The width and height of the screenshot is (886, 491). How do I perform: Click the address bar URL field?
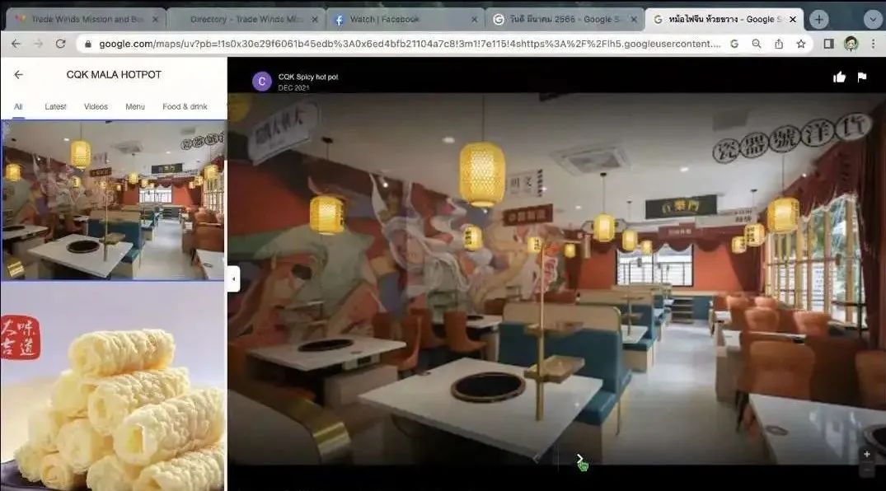click(x=410, y=44)
